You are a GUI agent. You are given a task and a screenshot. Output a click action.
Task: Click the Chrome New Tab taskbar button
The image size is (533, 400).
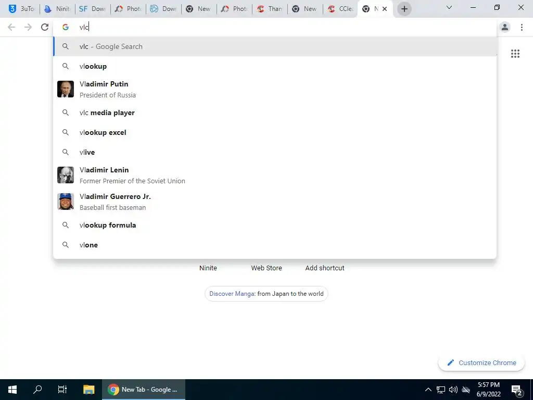click(144, 390)
